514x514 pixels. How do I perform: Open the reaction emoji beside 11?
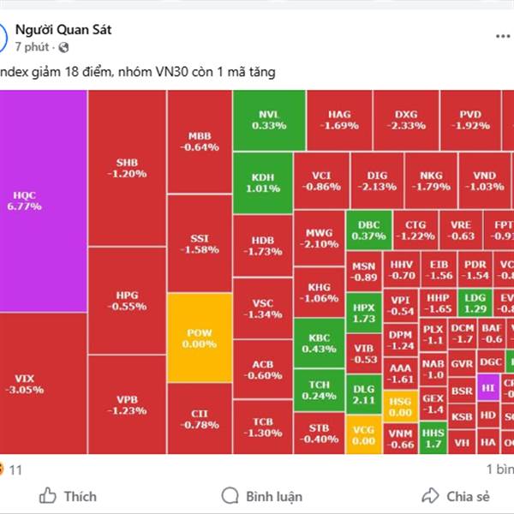[2, 469]
